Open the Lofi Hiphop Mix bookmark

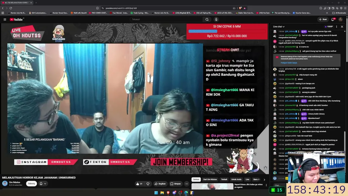pos(202,13)
